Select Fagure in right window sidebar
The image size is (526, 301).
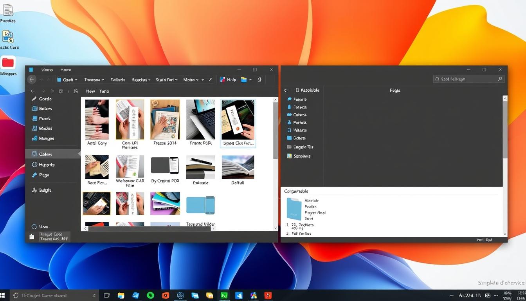coord(297,100)
